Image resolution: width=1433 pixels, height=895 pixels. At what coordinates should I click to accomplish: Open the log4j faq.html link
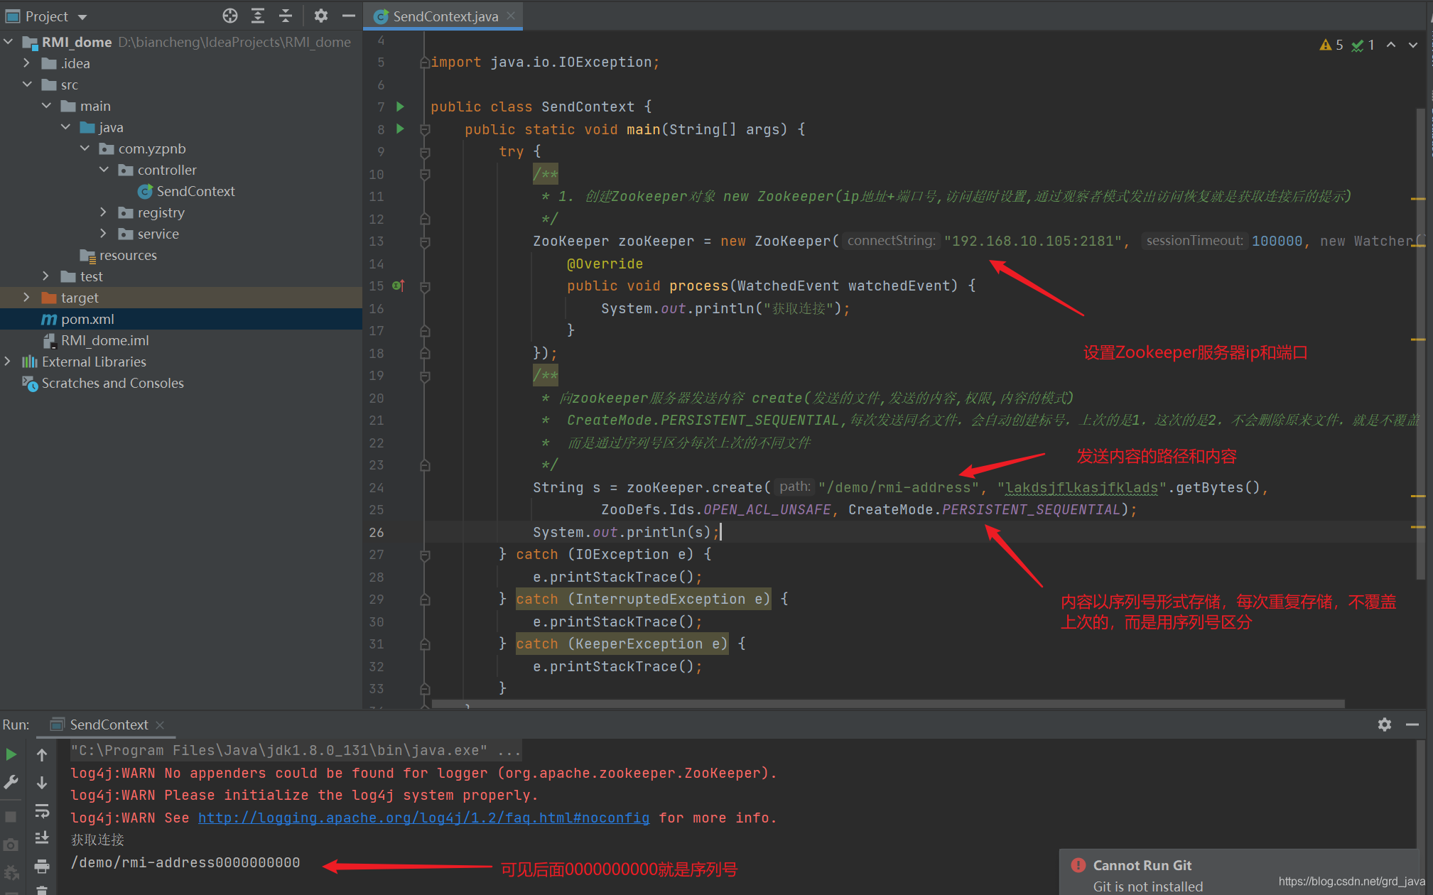click(423, 818)
